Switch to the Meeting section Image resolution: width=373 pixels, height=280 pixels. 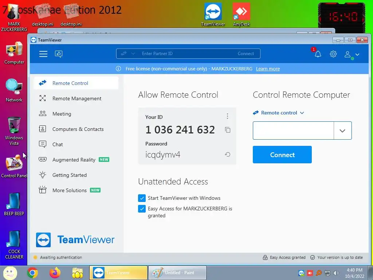click(76, 114)
